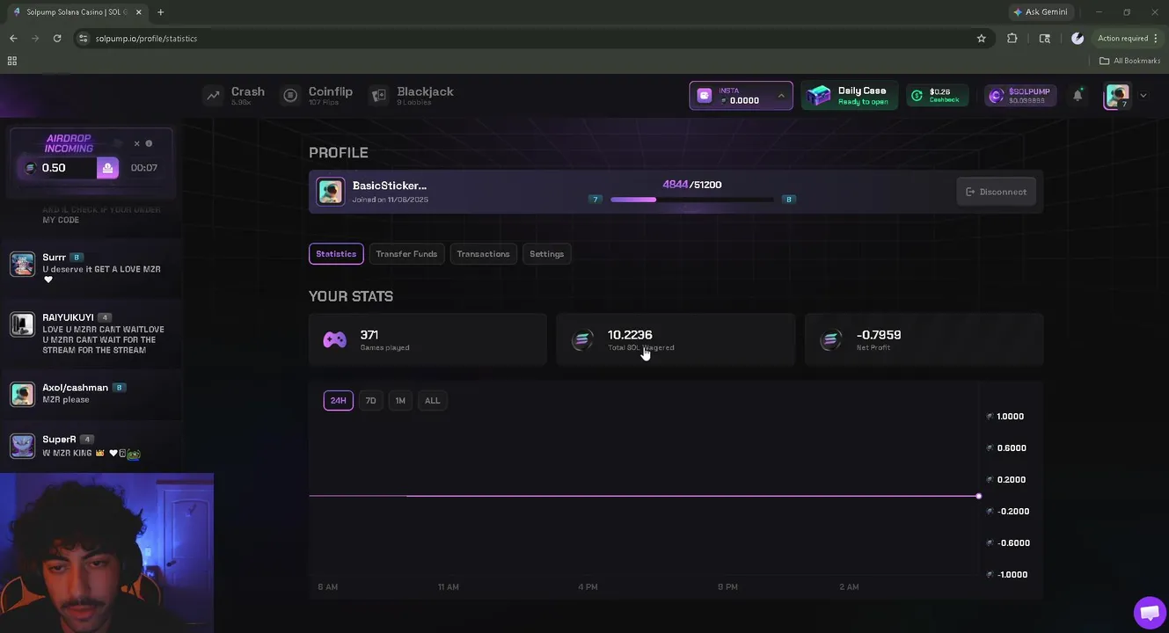The image size is (1169, 633).
Task: Click the Daily Case chest icon
Action: point(819,96)
